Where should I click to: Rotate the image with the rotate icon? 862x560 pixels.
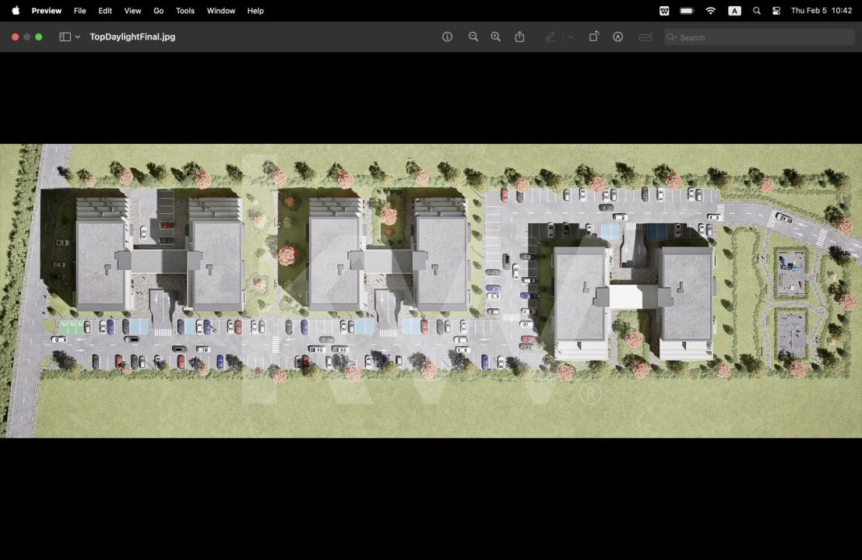pyautogui.click(x=593, y=37)
